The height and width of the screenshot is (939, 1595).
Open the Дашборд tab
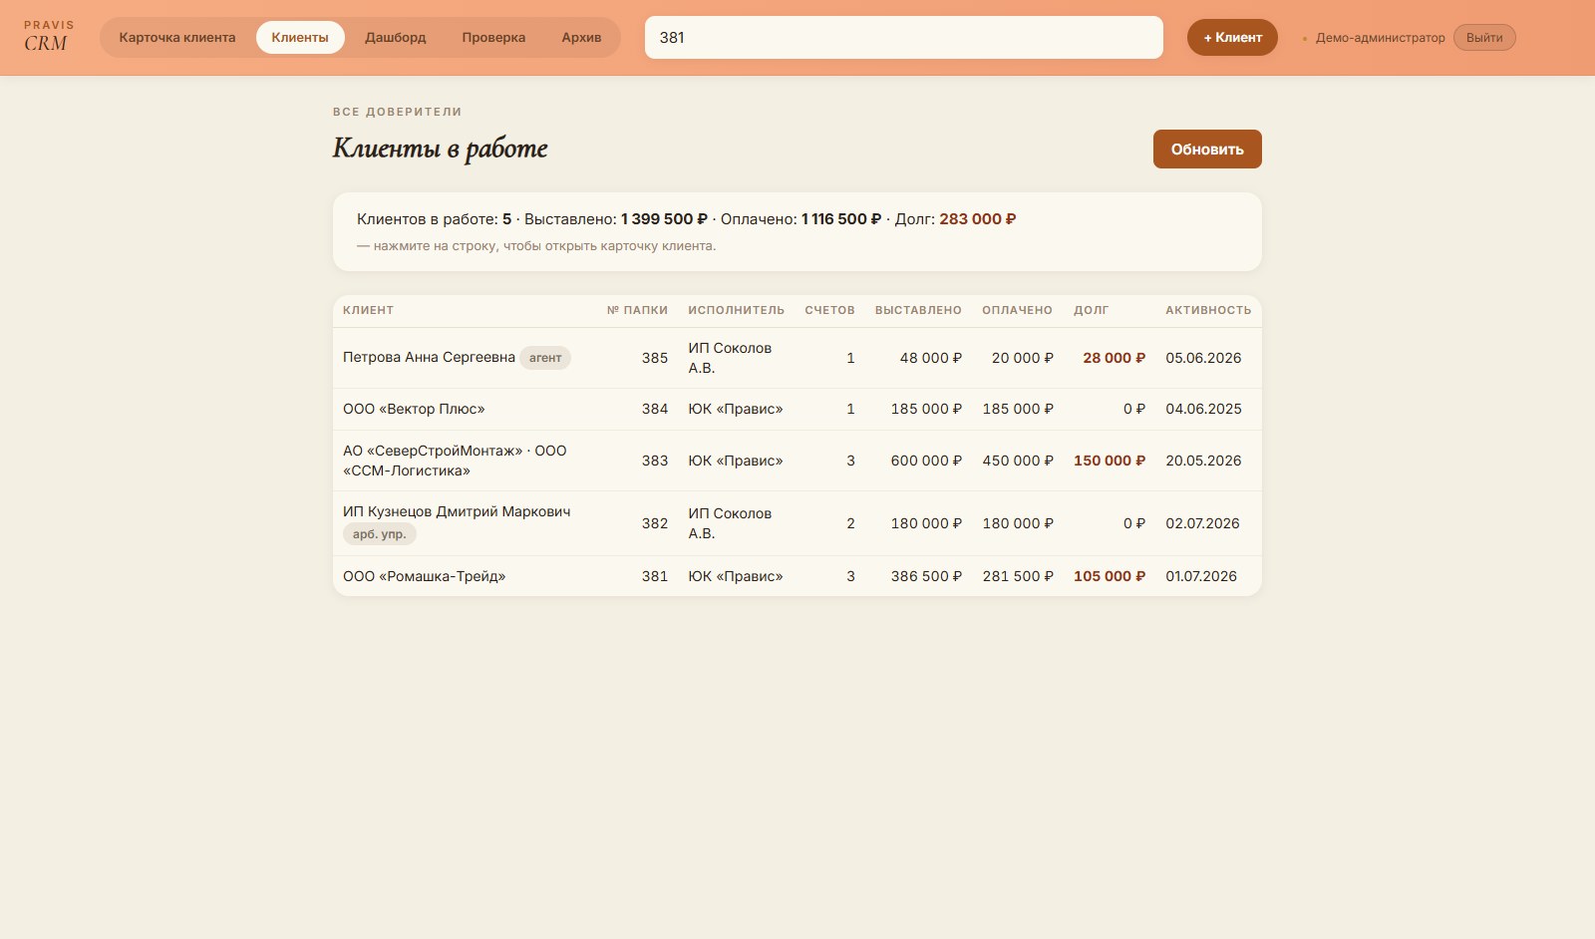click(x=396, y=38)
